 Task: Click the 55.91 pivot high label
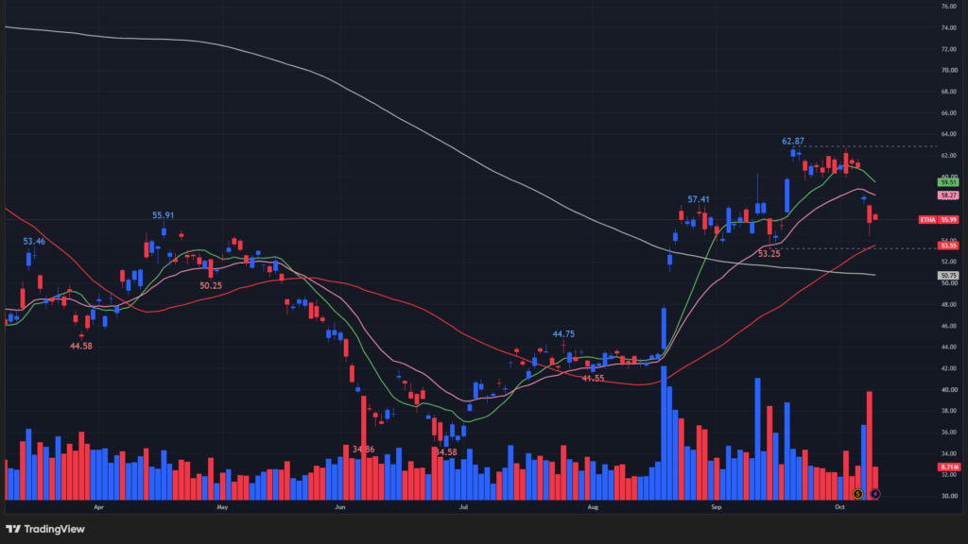(x=163, y=215)
